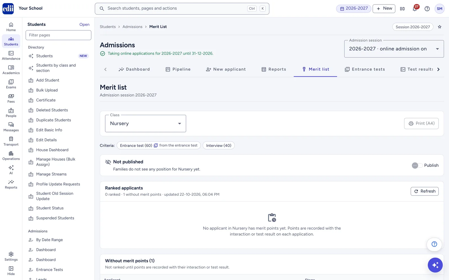This screenshot has height=280, width=449.
Task: Open People module icon
Action: click(11, 113)
